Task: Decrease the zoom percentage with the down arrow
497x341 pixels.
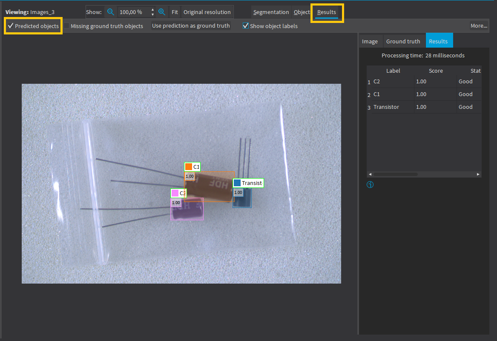Action: (x=153, y=14)
